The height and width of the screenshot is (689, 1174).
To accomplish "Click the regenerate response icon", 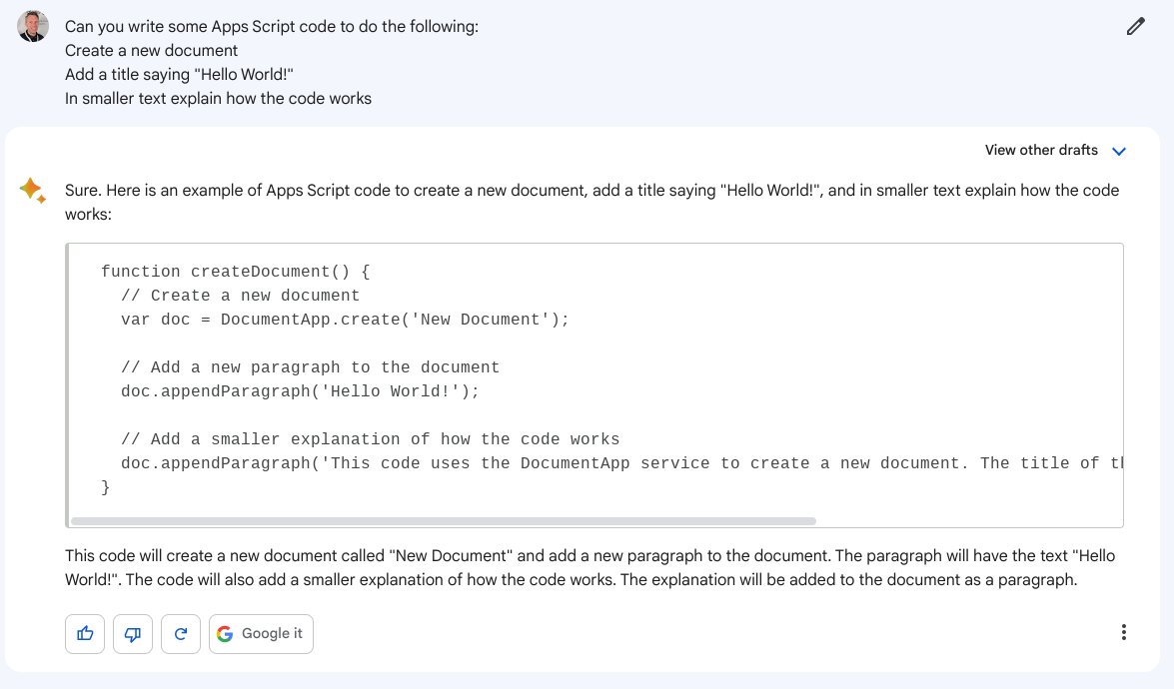I will pyautogui.click(x=181, y=633).
